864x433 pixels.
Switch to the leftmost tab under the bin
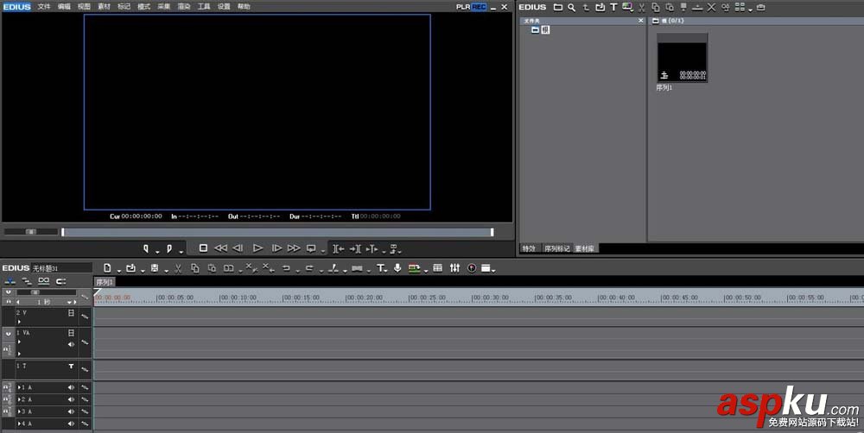530,248
